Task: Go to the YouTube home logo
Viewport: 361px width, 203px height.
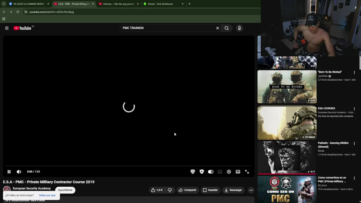Action: pyautogui.click(x=22, y=28)
